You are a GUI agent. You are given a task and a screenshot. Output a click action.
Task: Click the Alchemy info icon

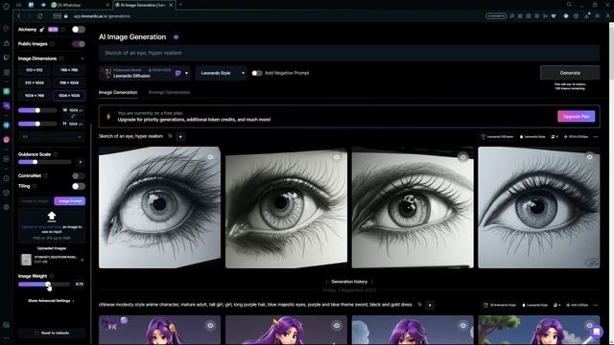(63, 30)
